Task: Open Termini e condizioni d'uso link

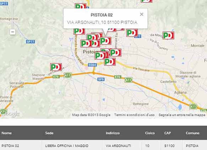Action: 134,115
